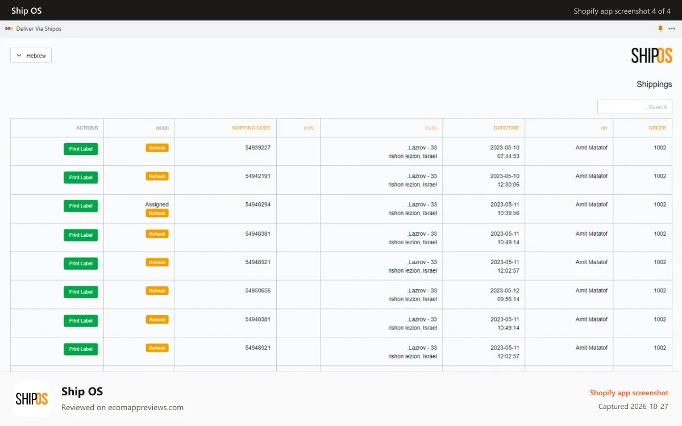Click the date 2023-05-12 09:56:14

pyautogui.click(x=505, y=295)
